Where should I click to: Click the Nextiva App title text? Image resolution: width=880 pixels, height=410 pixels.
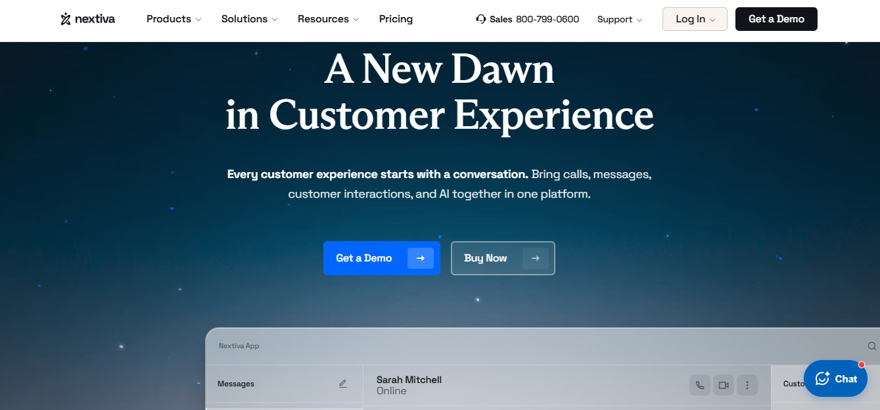pyautogui.click(x=239, y=346)
